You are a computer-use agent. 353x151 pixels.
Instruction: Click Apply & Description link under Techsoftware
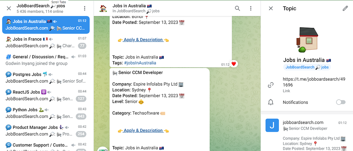coord(143,130)
